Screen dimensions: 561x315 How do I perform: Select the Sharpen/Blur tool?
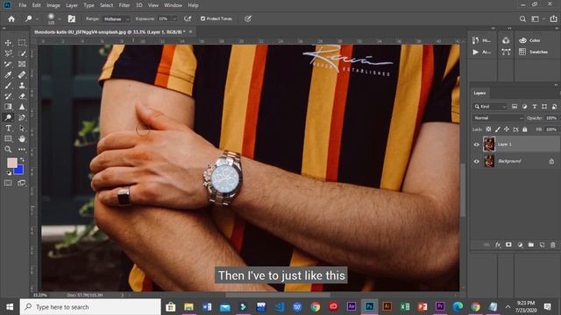pos(22,107)
